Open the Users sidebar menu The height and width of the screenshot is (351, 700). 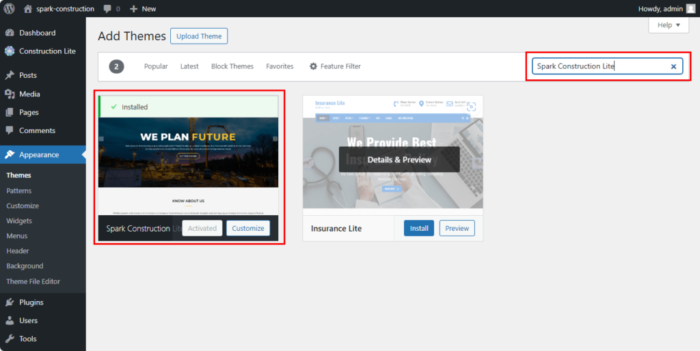28,320
